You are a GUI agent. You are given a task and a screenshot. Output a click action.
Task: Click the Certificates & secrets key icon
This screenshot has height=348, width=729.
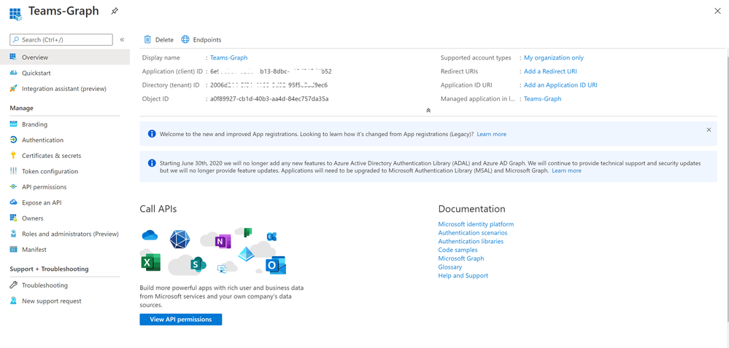click(x=13, y=156)
